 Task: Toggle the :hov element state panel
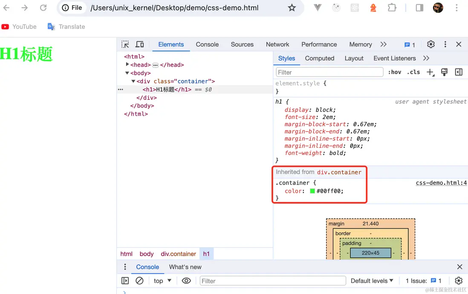[394, 72]
